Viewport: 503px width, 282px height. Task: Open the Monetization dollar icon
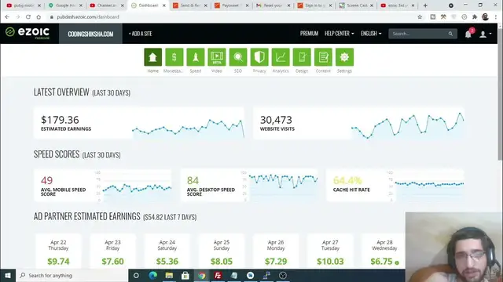pyautogui.click(x=174, y=57)
